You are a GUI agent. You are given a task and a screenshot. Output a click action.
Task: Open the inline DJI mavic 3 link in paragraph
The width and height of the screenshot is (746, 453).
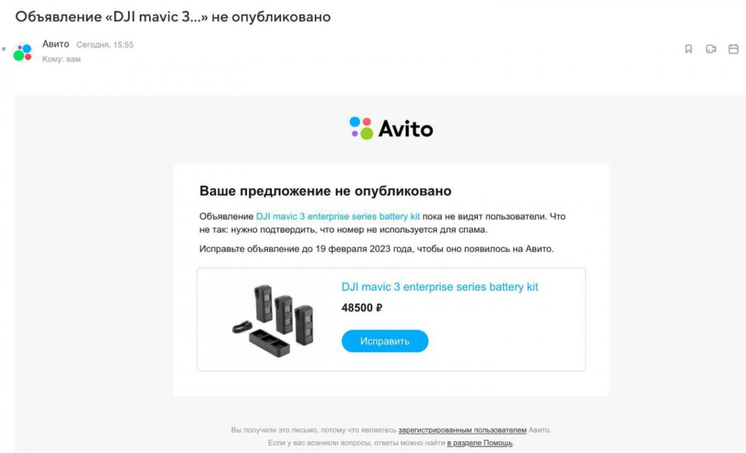point(338,217)
